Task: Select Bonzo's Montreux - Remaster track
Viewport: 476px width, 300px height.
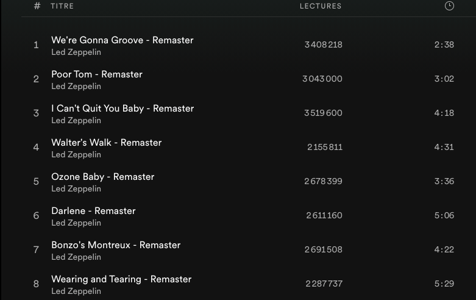Action: point(116,245)
